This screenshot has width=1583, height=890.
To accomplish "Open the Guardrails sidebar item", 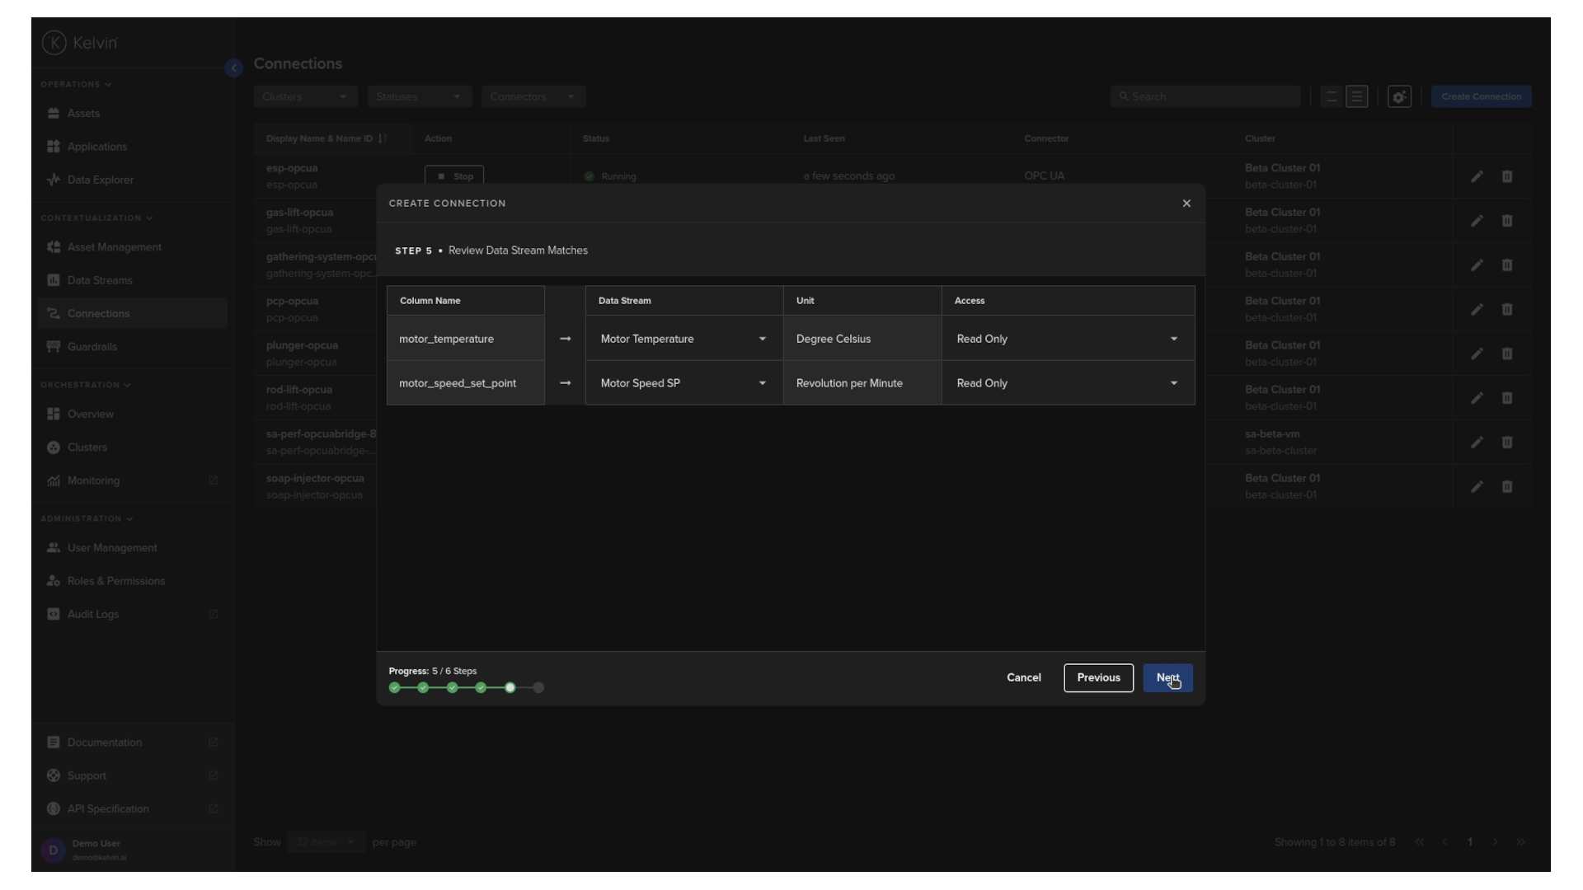I will [92, 347].
